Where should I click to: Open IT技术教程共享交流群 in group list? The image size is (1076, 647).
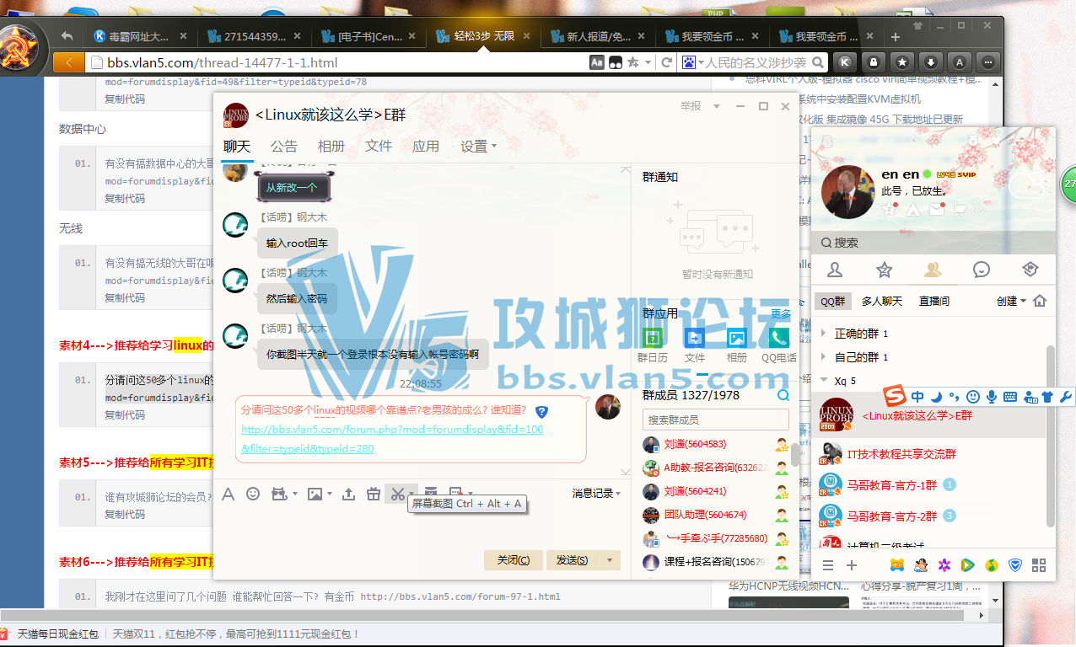coord(933,454)
